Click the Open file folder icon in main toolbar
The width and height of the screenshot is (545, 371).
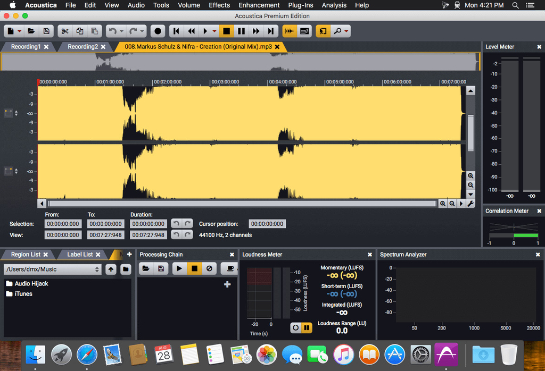31,31
